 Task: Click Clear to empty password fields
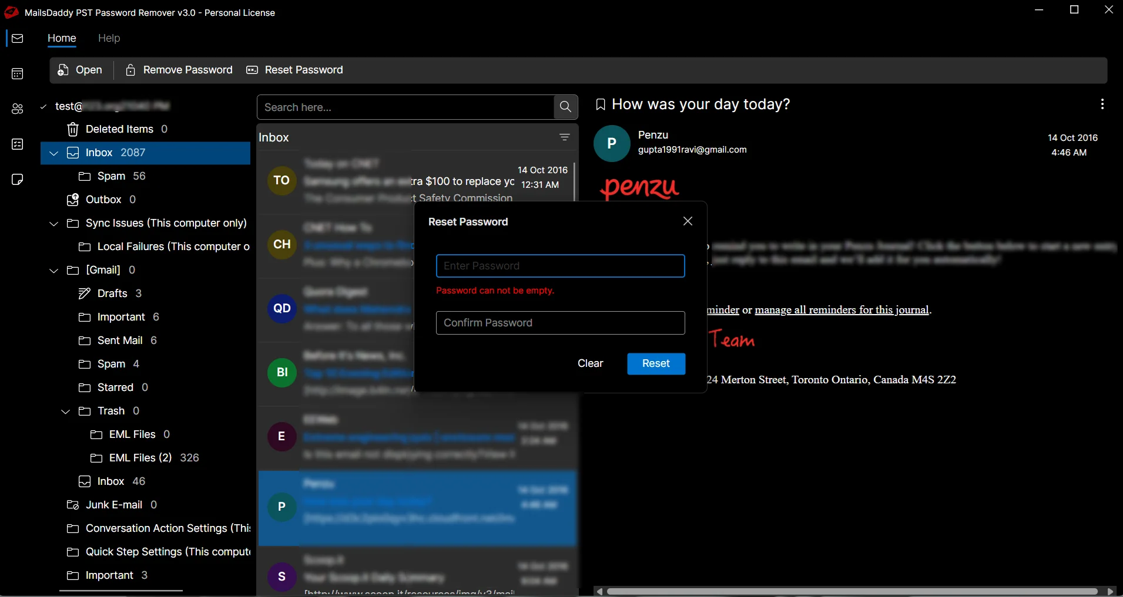[591, 364]
